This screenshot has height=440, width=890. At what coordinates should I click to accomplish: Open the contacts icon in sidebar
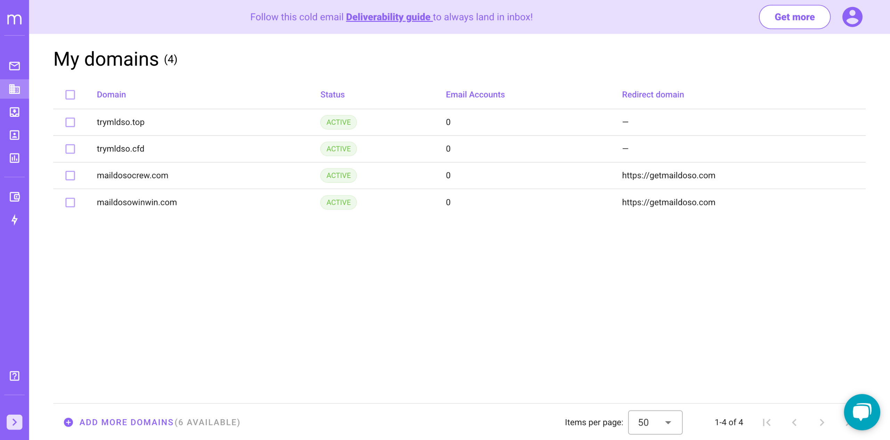coord(14,135)
